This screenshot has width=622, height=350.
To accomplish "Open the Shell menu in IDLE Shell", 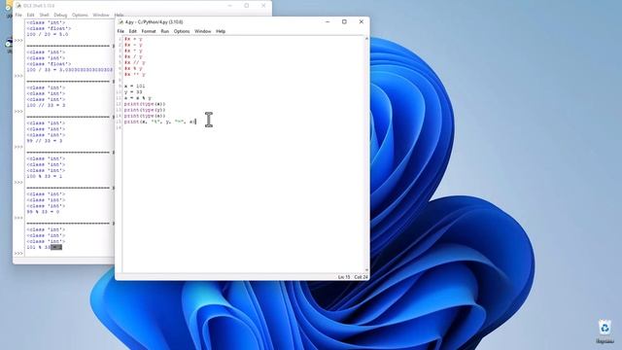I will pyautogui.click(x=44, y=16).
